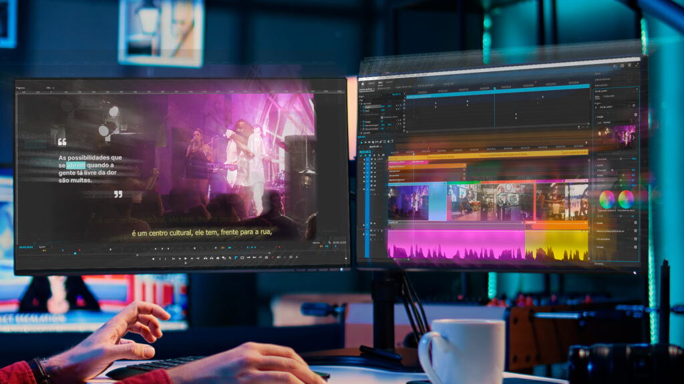
Task: Select the Pen tool in timeline toolbar
Action: [x=380, y=142]
